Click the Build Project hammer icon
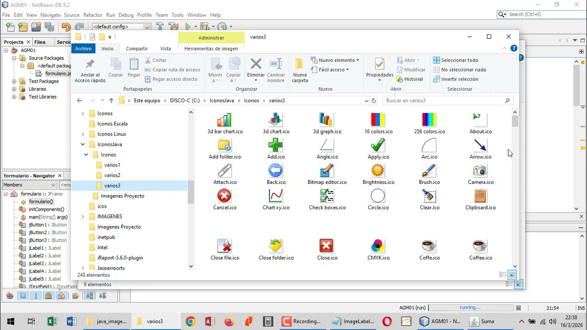 [160, 27]
